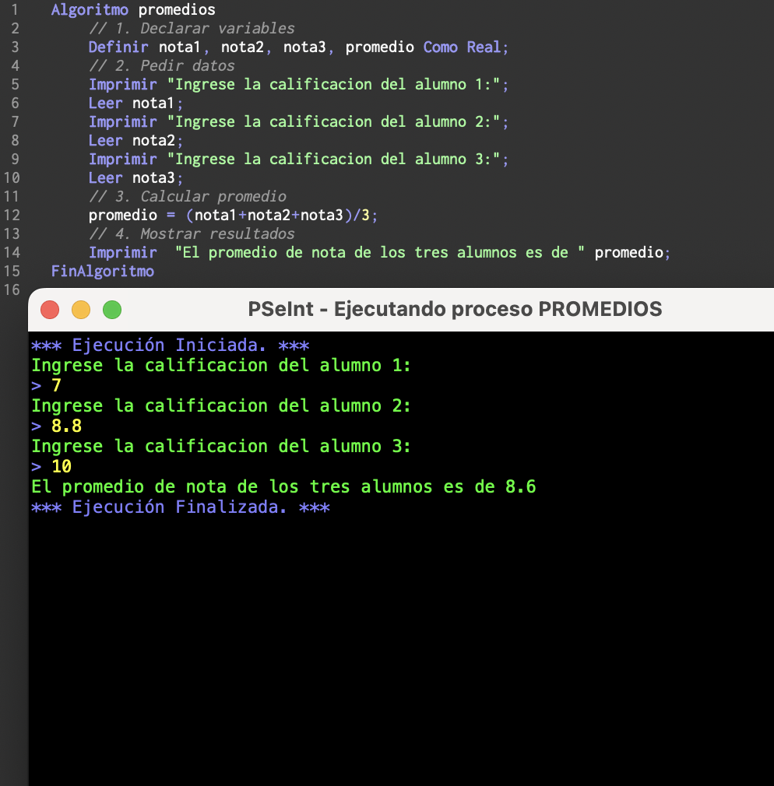Click the code string 'Ingrese la calificacion del alumno 1:'
This screenshot has height=786, width=774.
(333, 84)
